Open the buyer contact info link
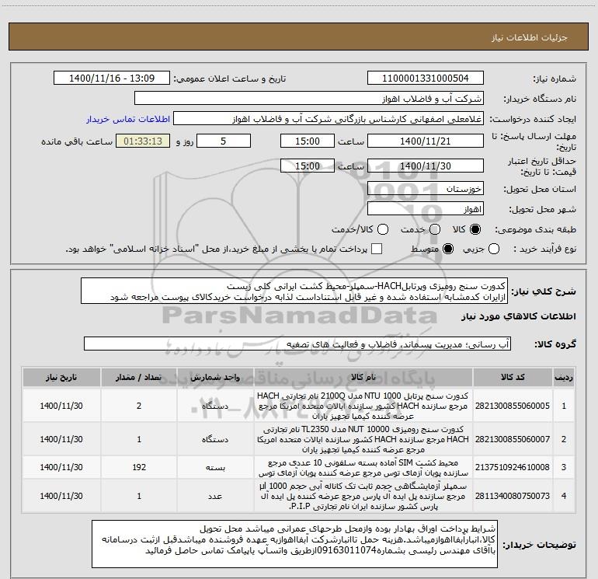 (x=128, y=119)
